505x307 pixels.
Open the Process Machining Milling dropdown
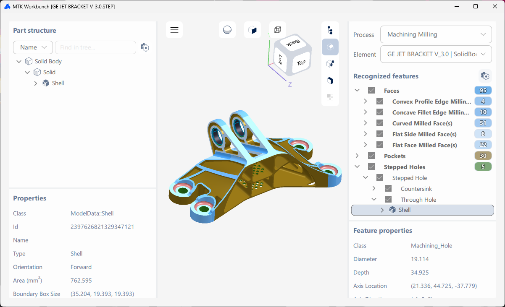tap(436, 34)
